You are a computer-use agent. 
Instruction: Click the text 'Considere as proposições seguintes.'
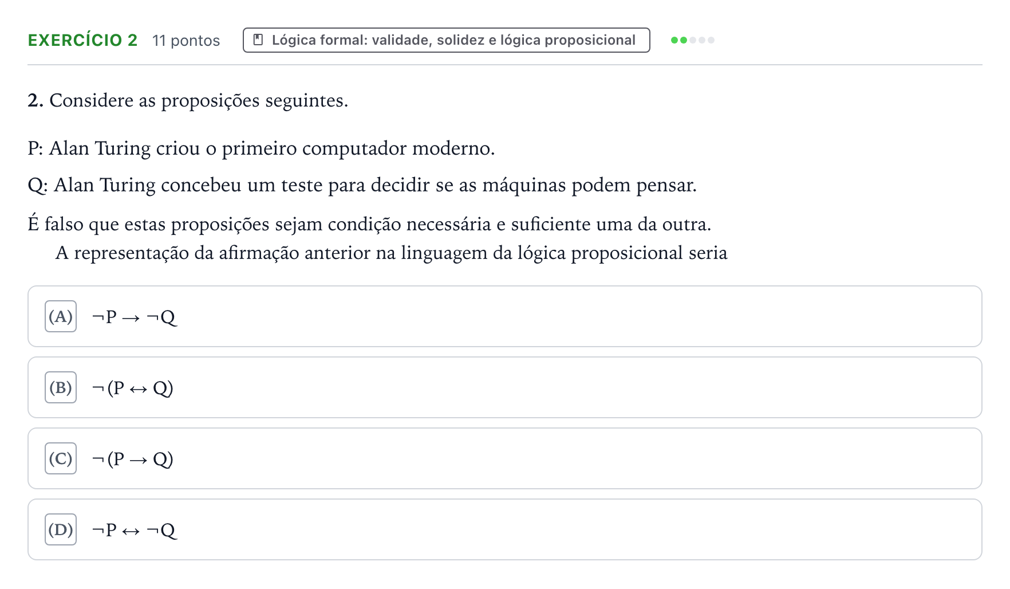(199, 100)
